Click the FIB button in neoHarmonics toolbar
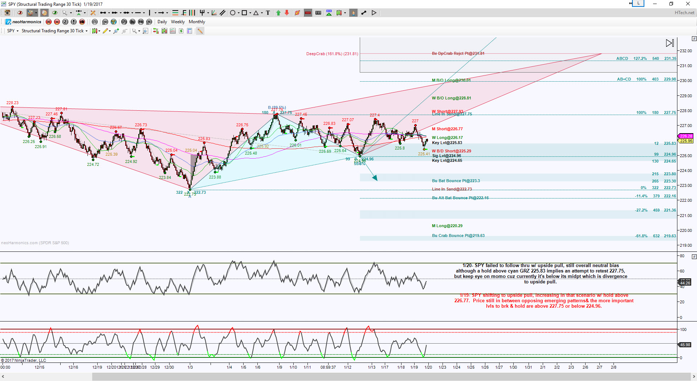Viewport: 697px width, 381px height. [x=140, y=22]
